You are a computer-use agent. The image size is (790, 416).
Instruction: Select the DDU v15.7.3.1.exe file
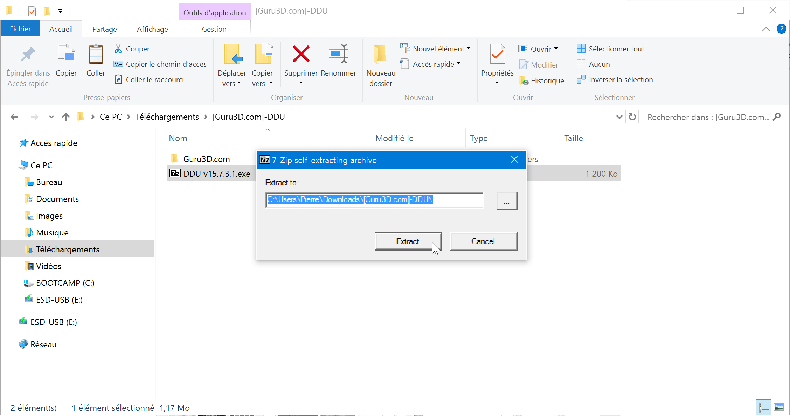217,174
